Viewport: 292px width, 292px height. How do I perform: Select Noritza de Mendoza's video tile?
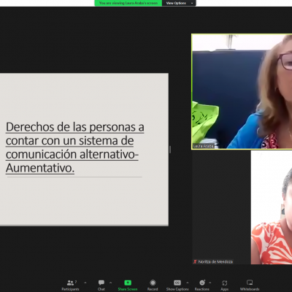pos(242,207)
